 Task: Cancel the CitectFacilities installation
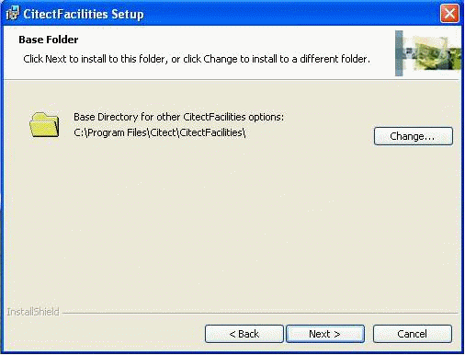click(x=413, y=334)
